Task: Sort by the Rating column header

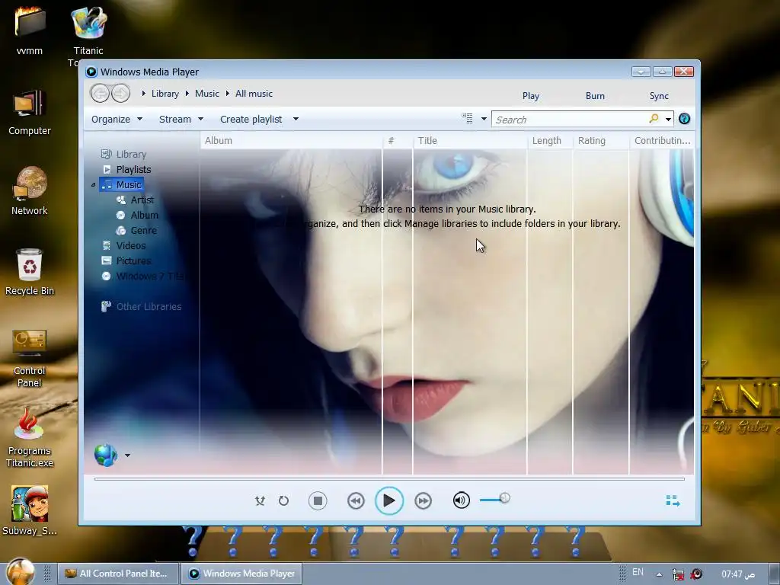Action: pos(600,141)
